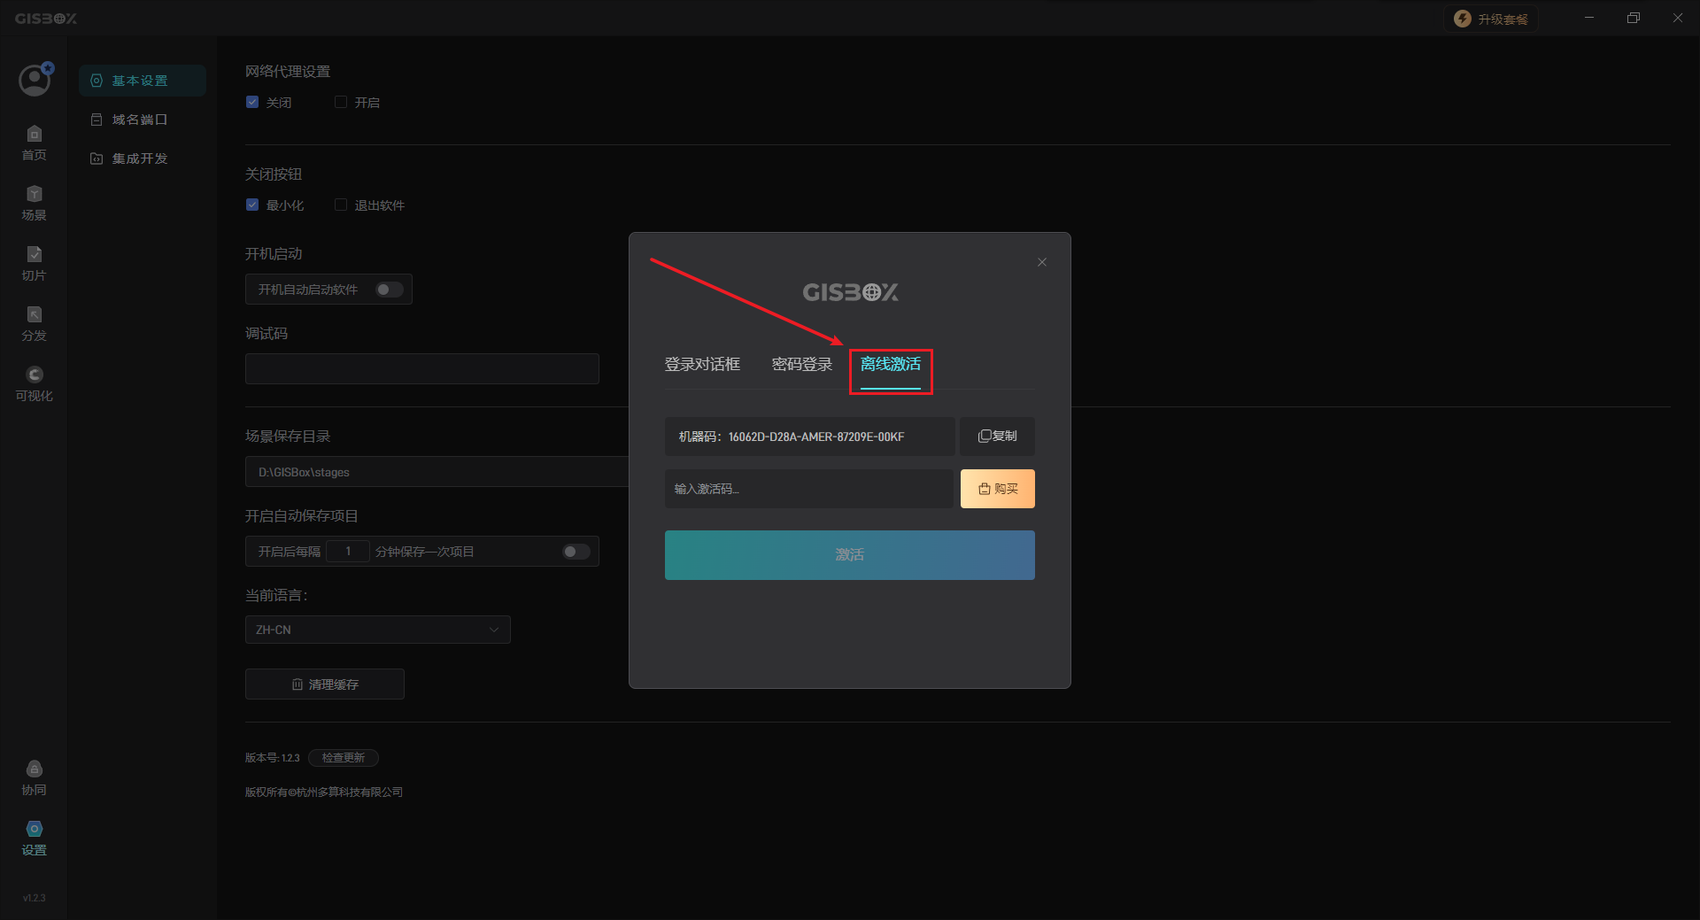
Task: Select 基本设置 basic settings menu
Action: 143,81
